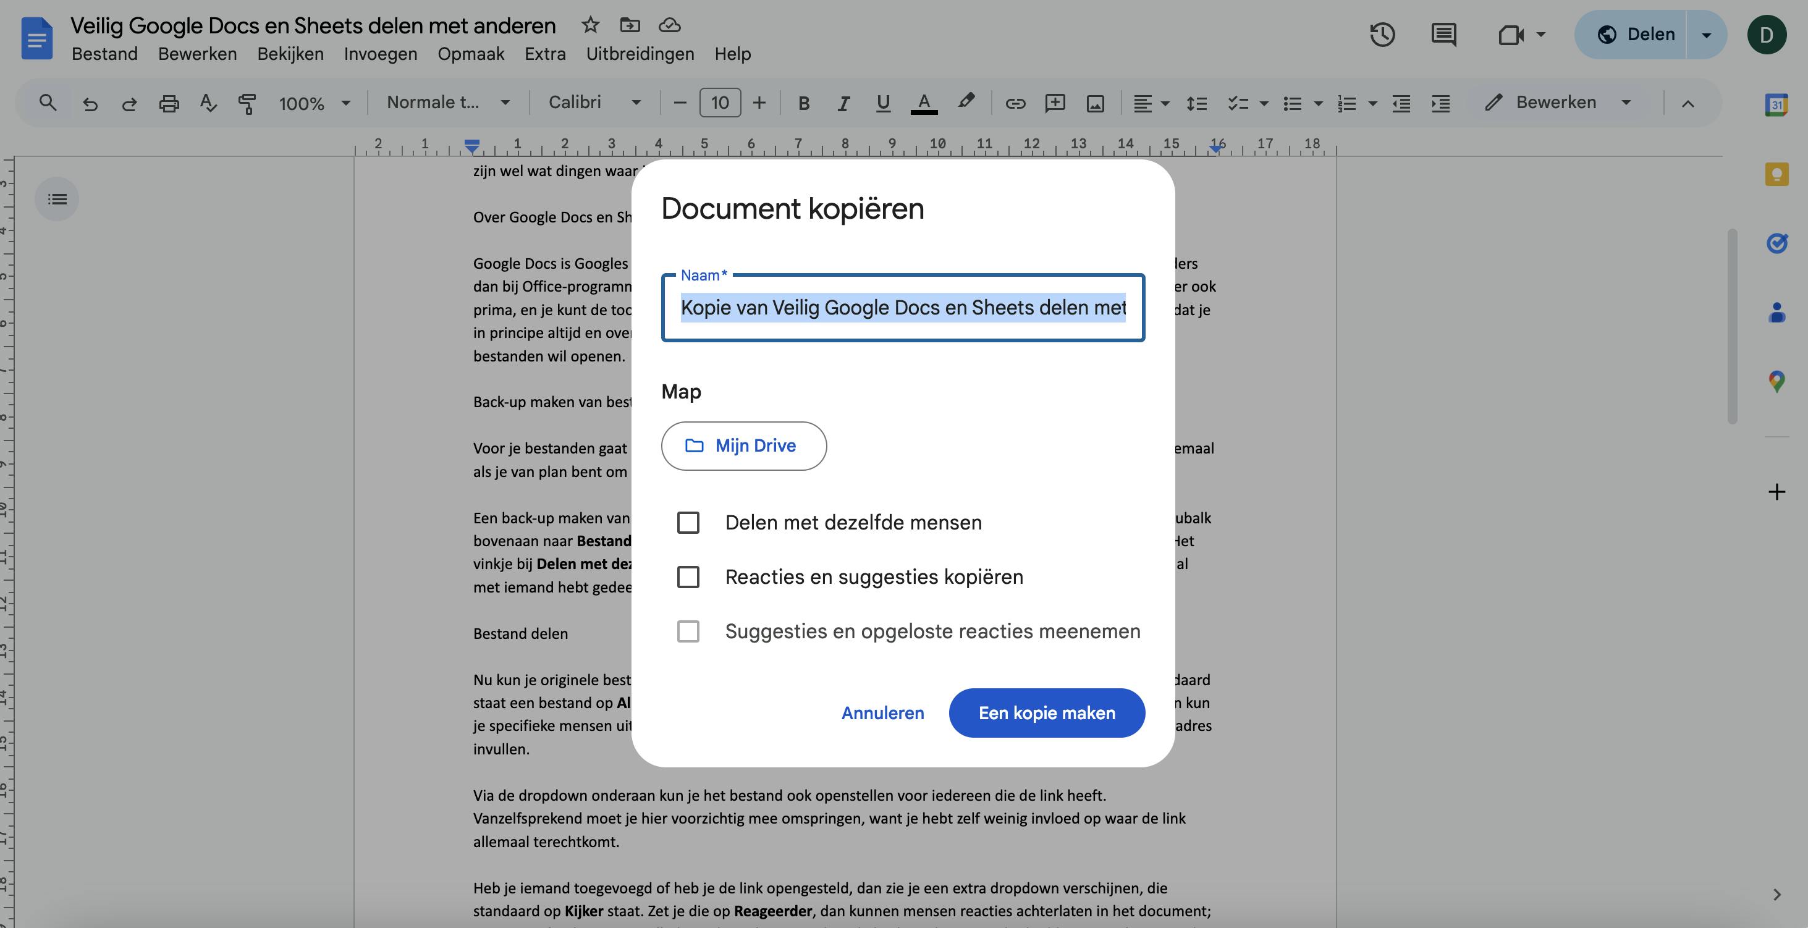
Task: Open Google Keep in side panel
Action: click(1776, 174)
